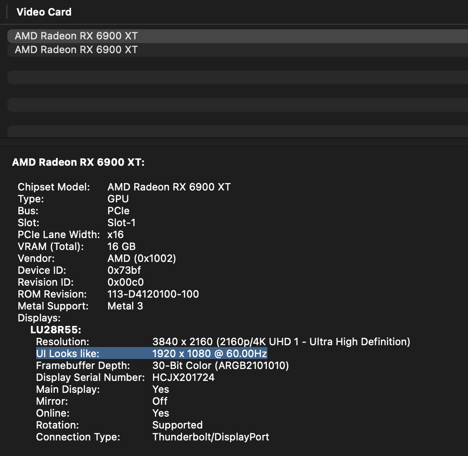Viewport: 468px width, 456px height.
Task: Click the LU28R55: display heading
Action: point(56,330)
